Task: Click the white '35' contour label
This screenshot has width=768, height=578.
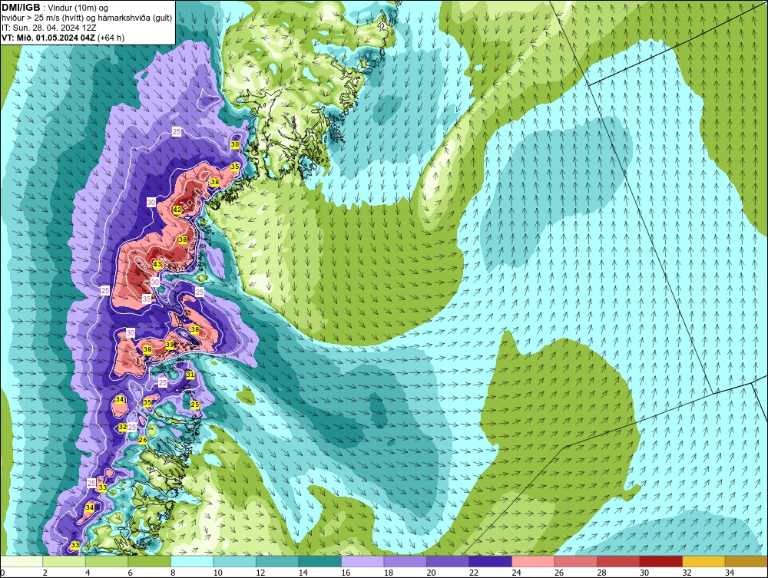Action: tap(147, 299)
